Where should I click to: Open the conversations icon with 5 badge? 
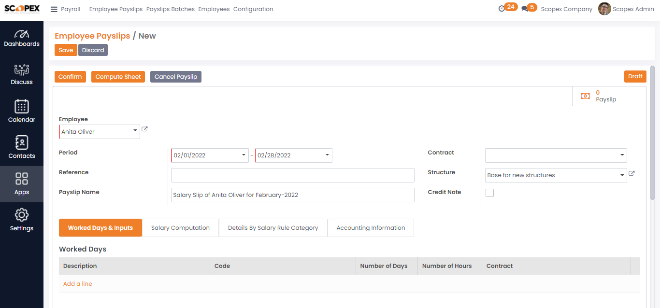coord(530,8)
